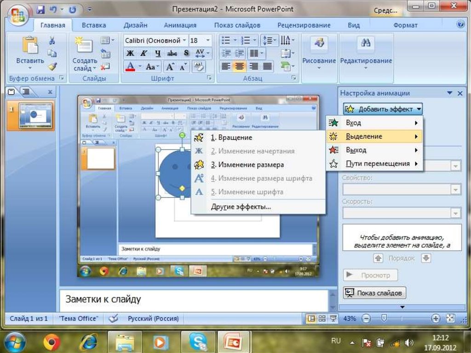Increase list indent level icon
The width and height of the screenshot is (471, 353).
pyautogui.click(x=239, y=53)
